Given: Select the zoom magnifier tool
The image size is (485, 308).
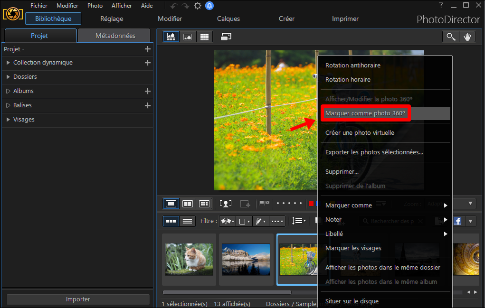Looking at the screenshot, I should (x=451, y=37).
